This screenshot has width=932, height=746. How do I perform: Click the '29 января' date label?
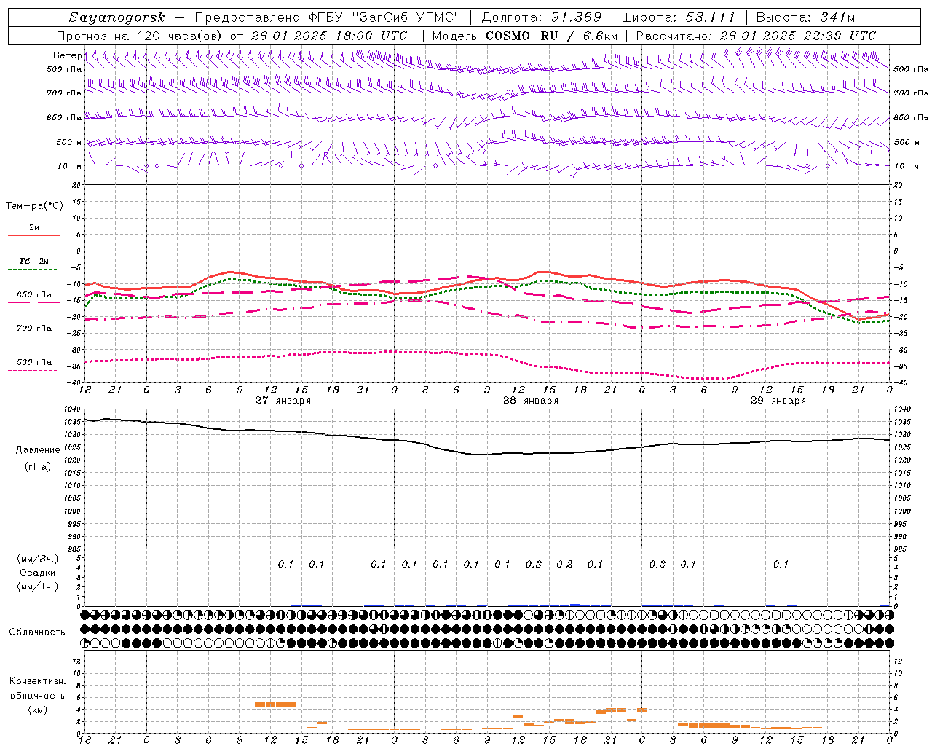778,401
